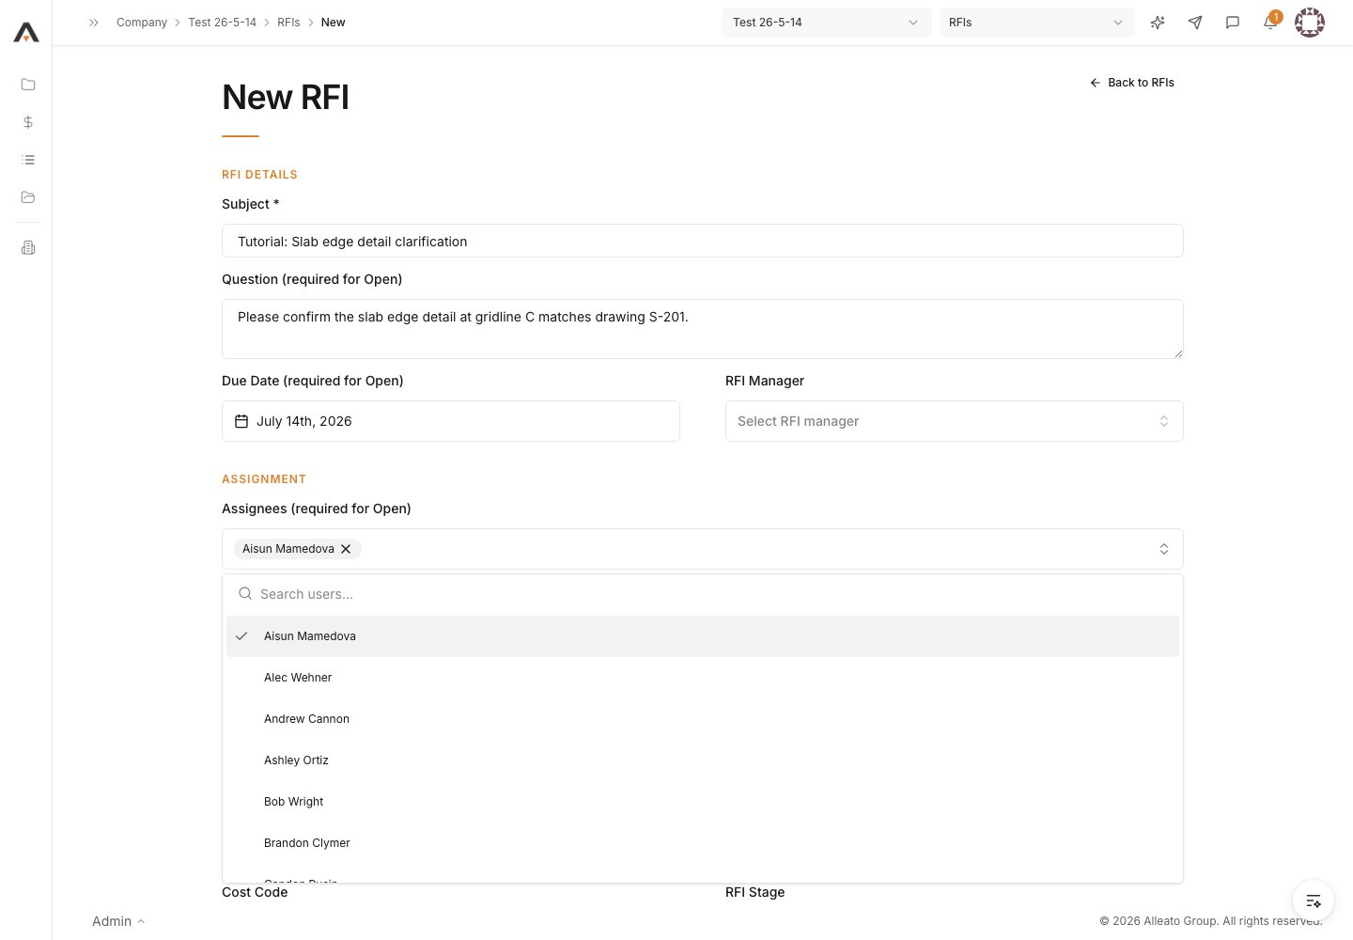Go to RFIs breadcrumb
1353x940 pixels.
[288, 23]
